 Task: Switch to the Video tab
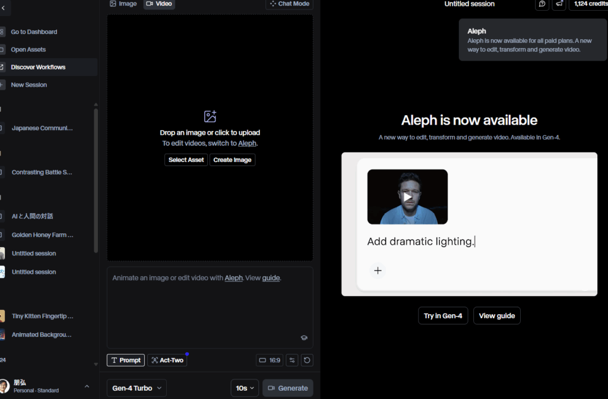[159, 4]
